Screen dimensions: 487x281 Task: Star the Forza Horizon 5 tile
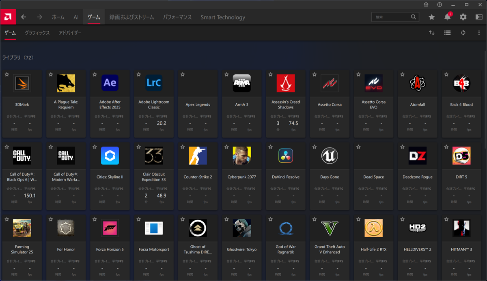pyautogui.click(x=95, y=219)
